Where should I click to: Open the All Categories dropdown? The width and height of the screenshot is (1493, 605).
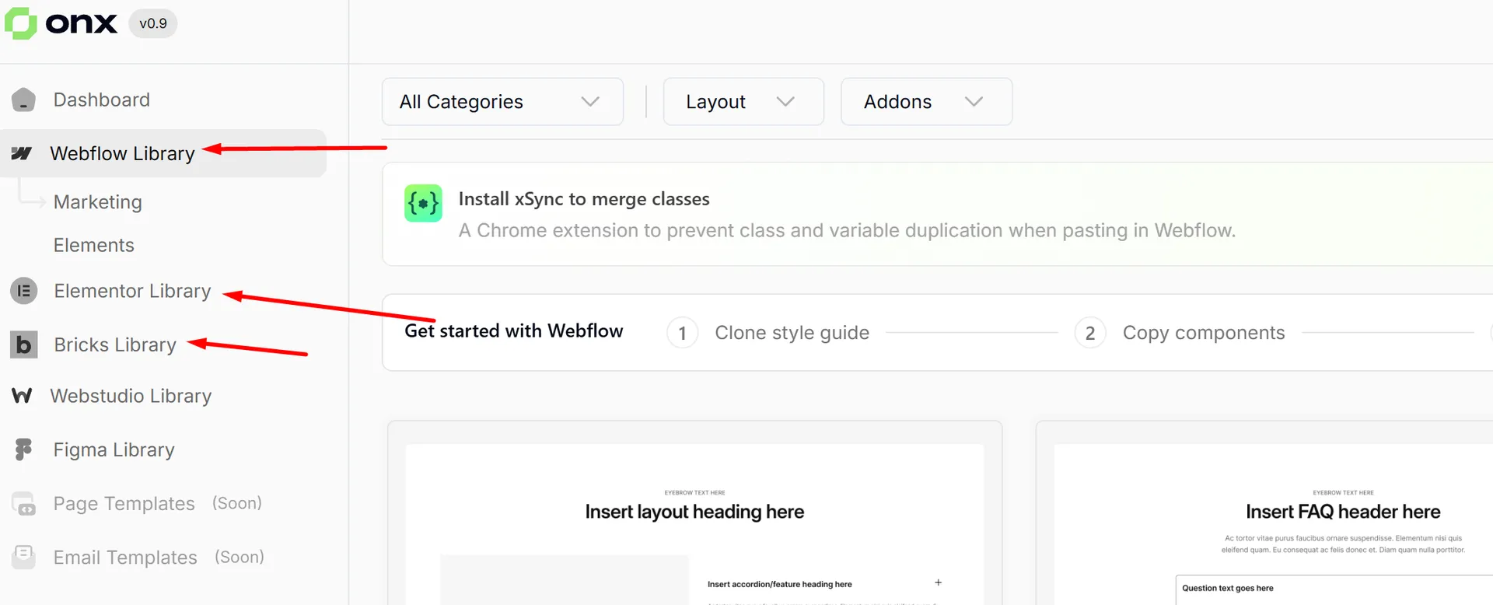tap(502, 102)
